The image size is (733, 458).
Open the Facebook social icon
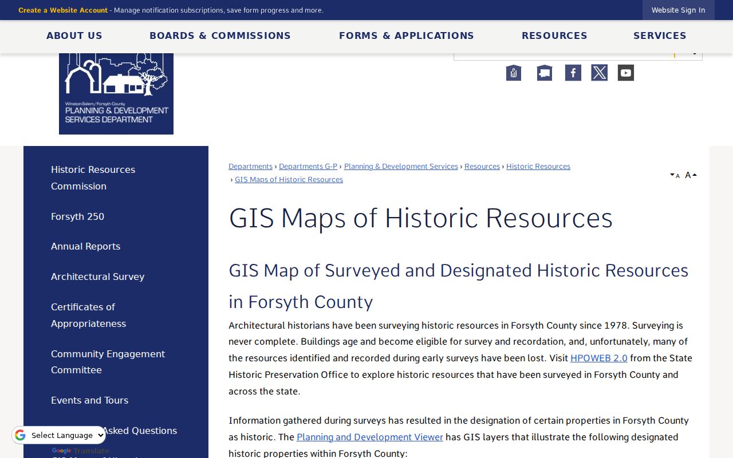pos(573,73)
